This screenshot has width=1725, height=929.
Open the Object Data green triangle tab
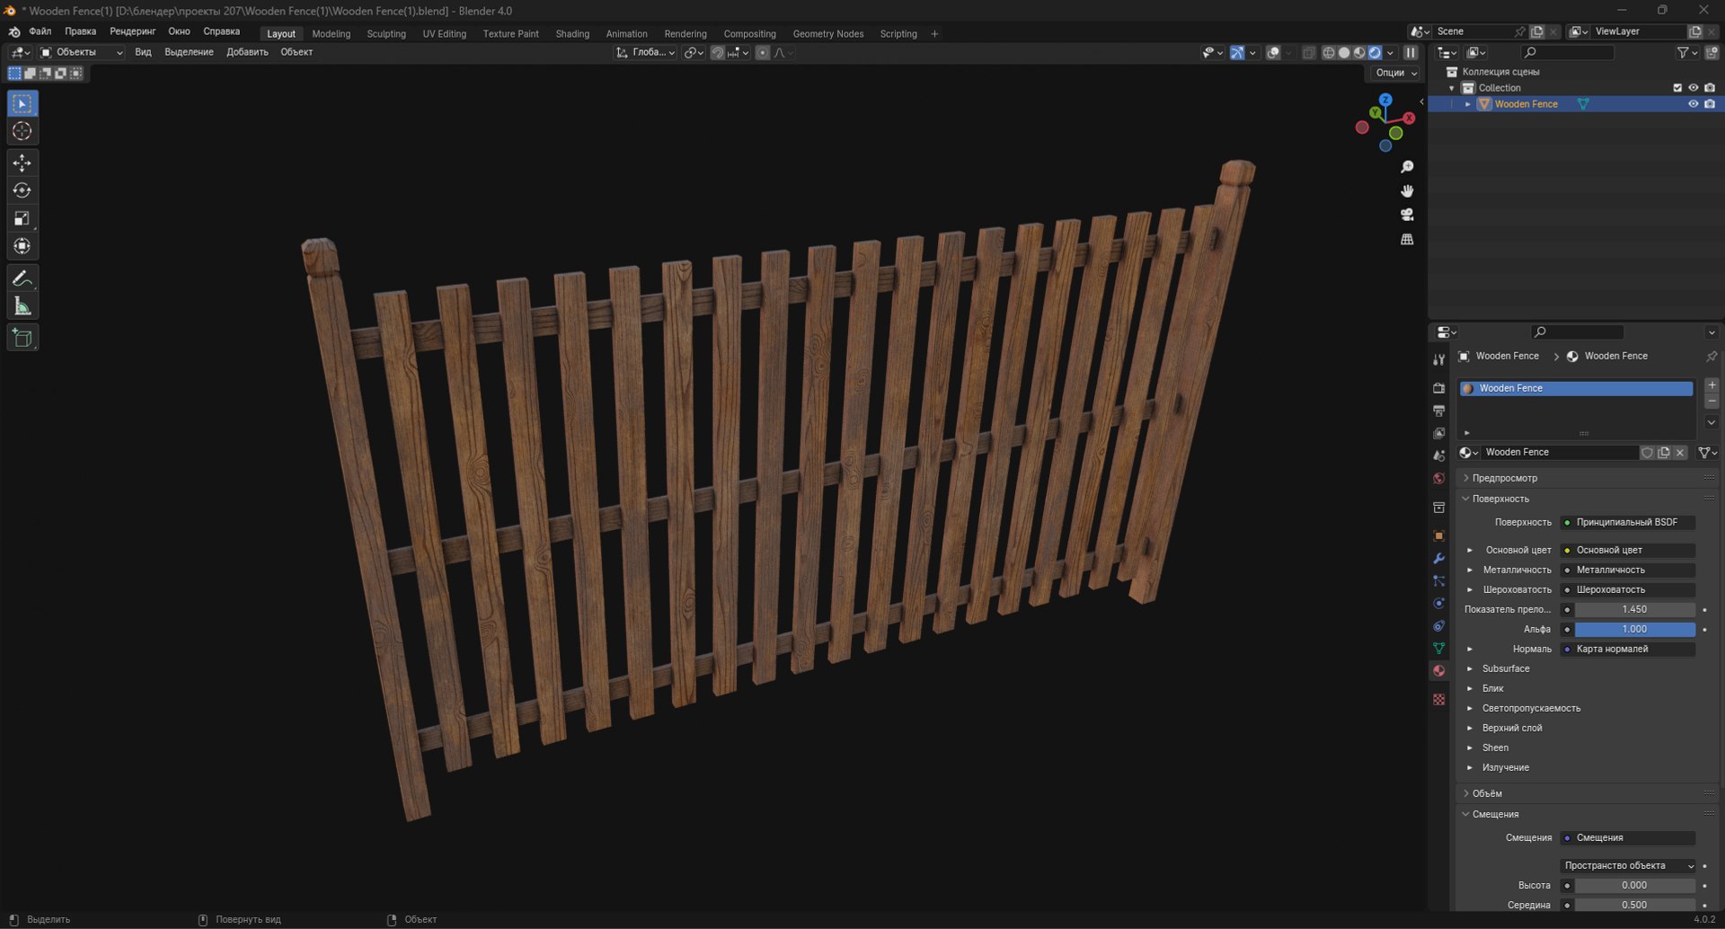click(x=1438, y=648)
